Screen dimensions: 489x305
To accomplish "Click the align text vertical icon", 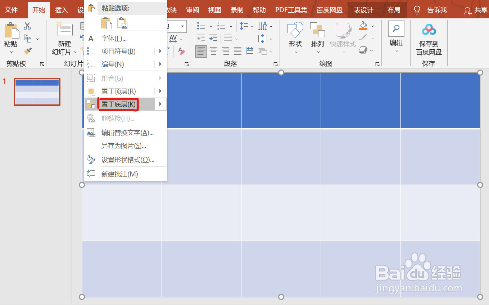I will [x=262, y=39].
